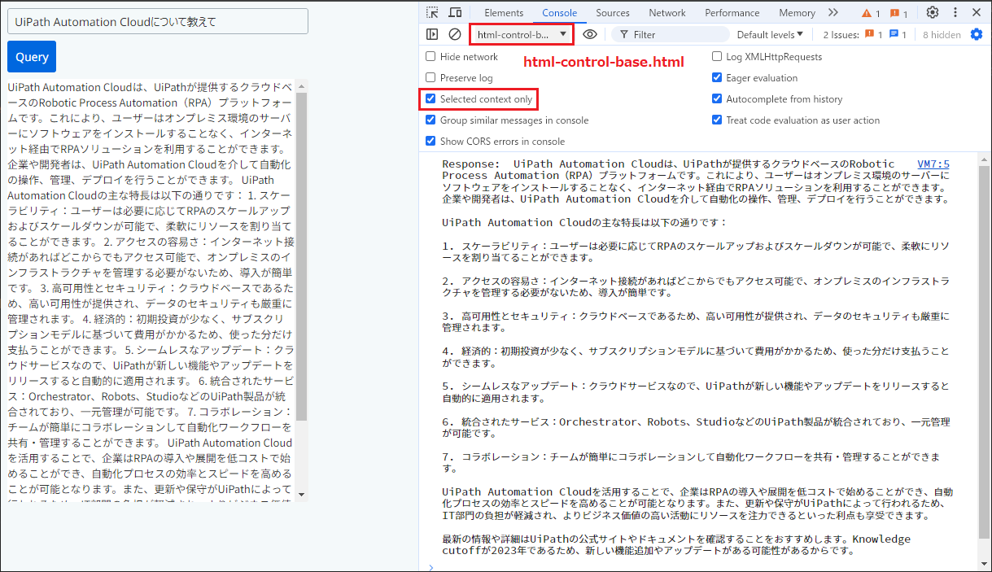Enable the Preserve log checkbox
992x572 pixels.
coord(430,78)
